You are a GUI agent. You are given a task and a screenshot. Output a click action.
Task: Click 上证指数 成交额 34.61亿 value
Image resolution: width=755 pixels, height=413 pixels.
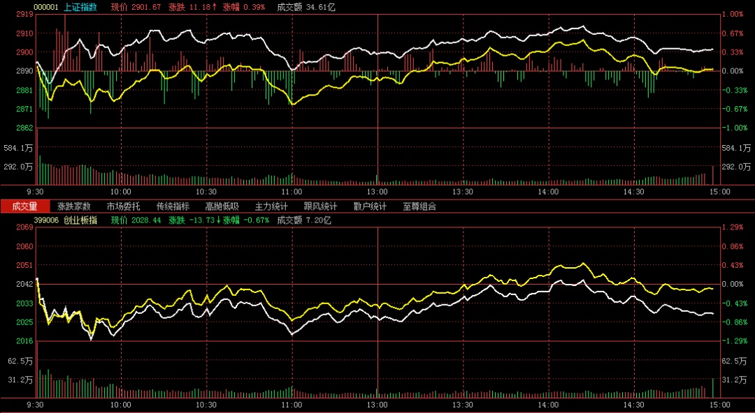click(x=321, y=7)
